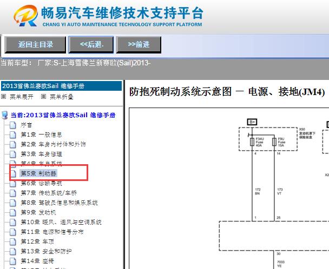The height and width of the screenshot is (269, 329).
Task: Open 第2章 车身内衬件和外饰
Action: tap(53, 144)
